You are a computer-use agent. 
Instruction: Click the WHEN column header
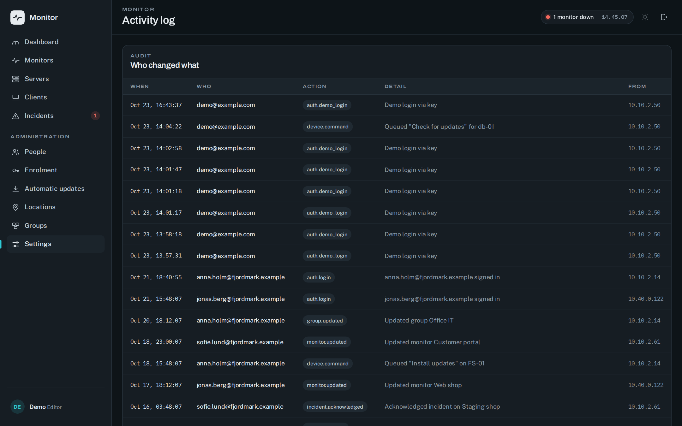click(139, 86)
